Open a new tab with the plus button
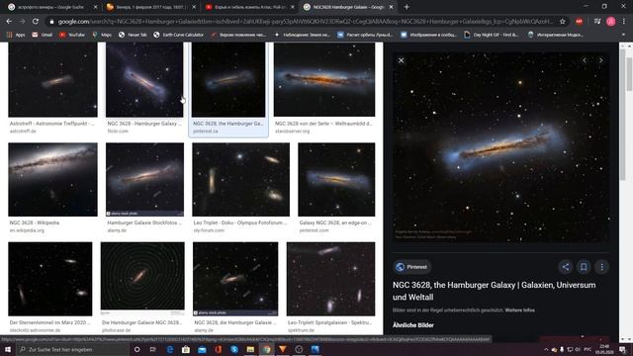633x356 pixels. [x=407, y=7]
